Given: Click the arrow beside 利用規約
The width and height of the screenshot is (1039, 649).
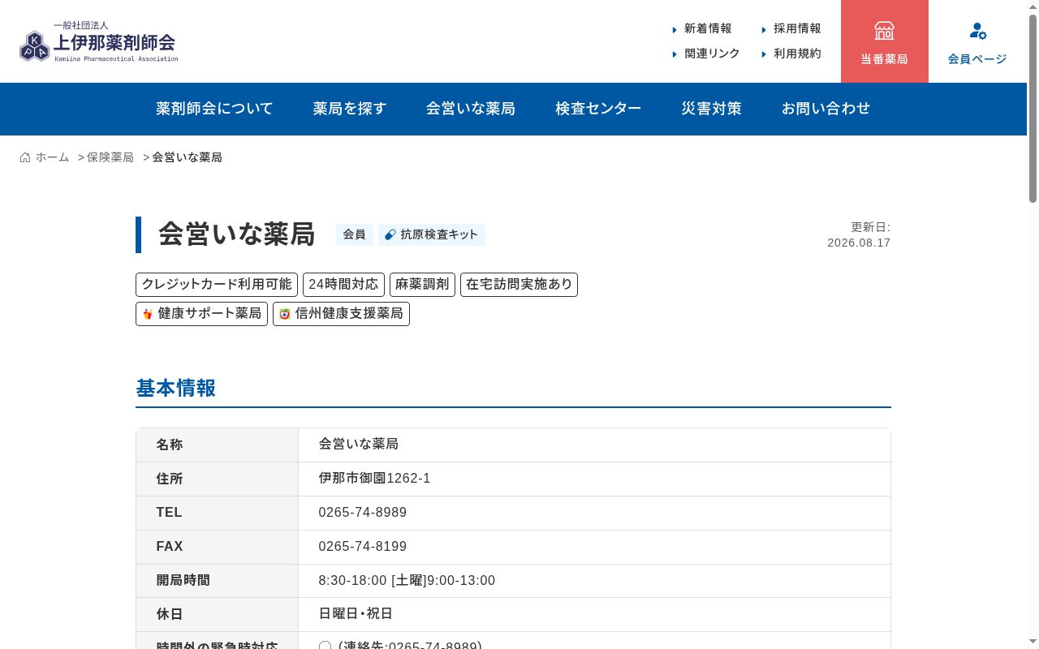Looking at the screenshot, I should (x=764, y=54).
